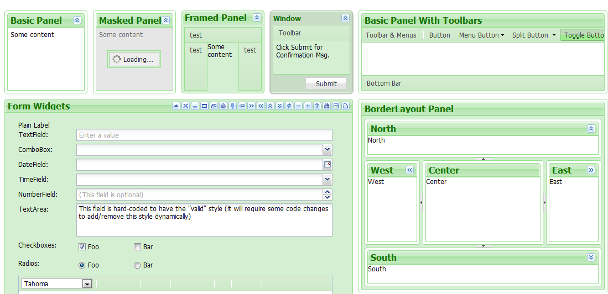Click the Submit button in the Window
608x294 pixels.
326,83
